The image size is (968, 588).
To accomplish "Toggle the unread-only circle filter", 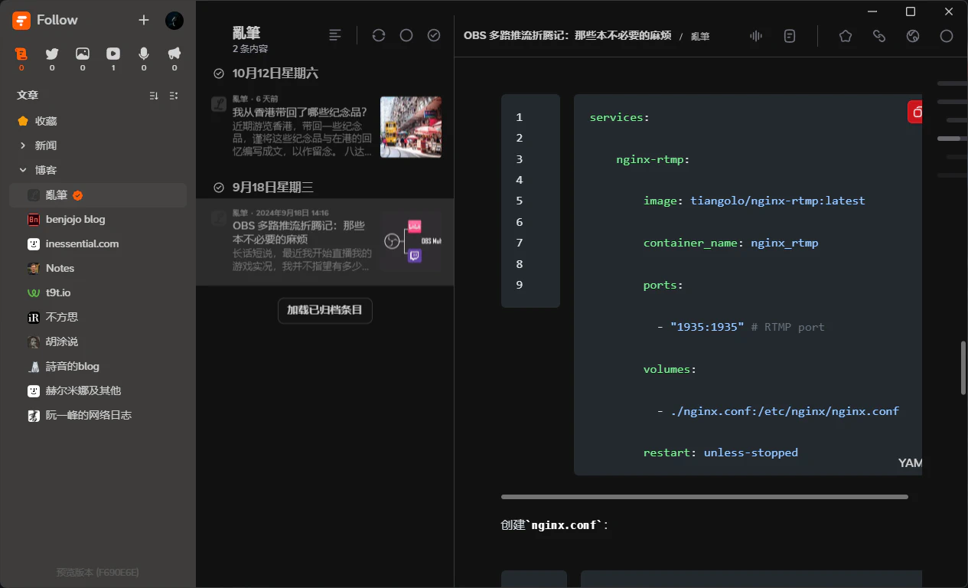I will pyautogui.click(x=406, y=35).
